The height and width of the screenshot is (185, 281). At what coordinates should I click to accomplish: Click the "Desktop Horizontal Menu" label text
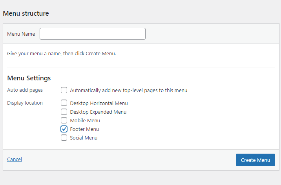[99, 103]
